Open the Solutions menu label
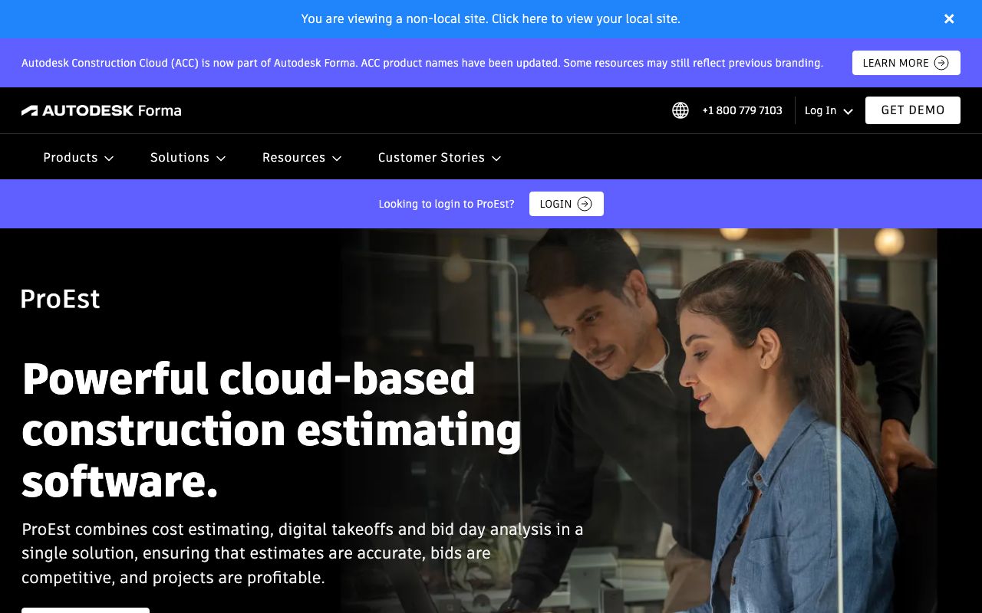 (180, 157)
